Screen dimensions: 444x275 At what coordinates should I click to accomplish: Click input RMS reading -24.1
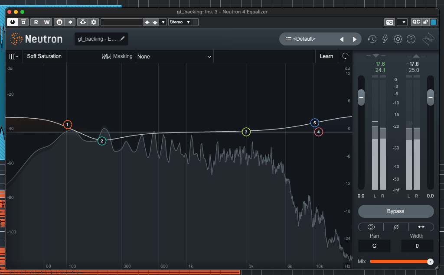click(x=379, y=70)
